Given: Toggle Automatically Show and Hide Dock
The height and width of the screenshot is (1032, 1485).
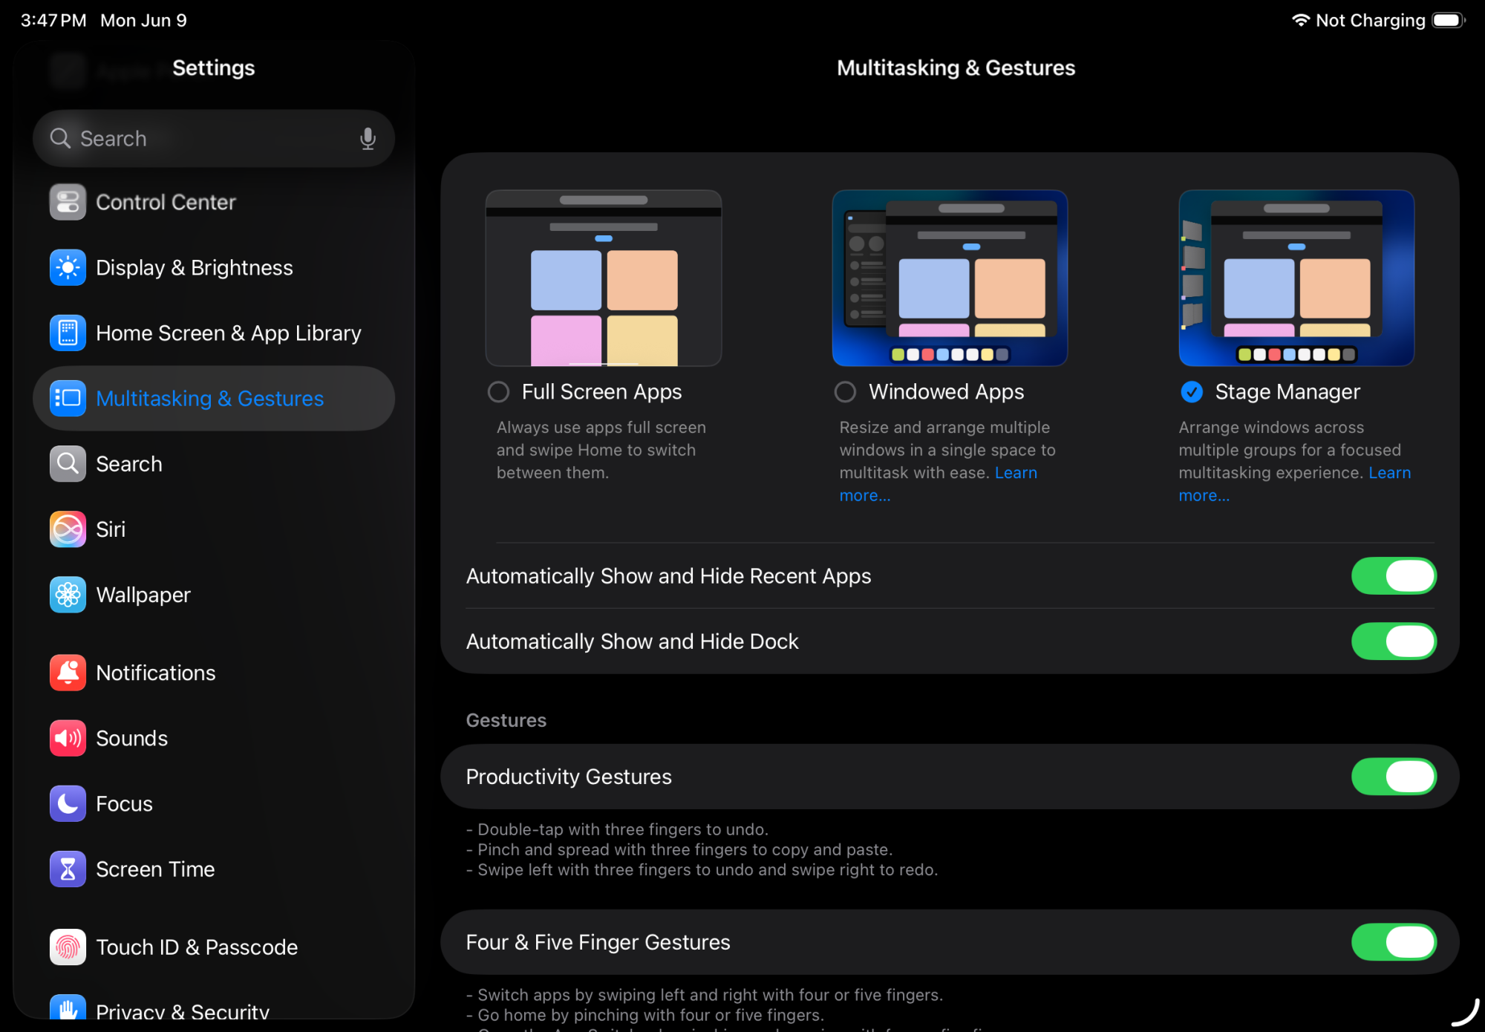Looking at the screenshot, I should point(1393,641).
